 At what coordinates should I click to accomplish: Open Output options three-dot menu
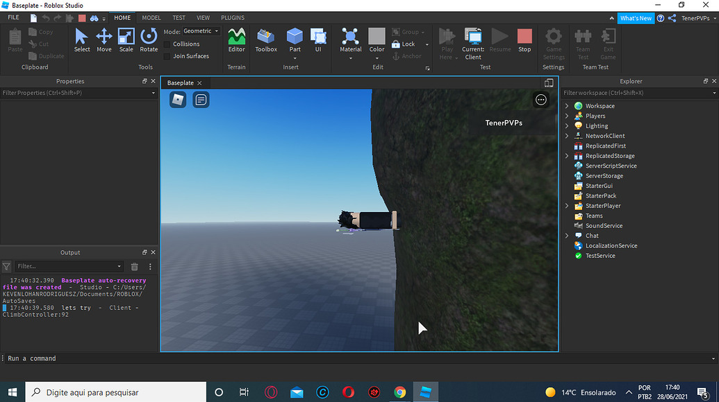pos(150,267)
